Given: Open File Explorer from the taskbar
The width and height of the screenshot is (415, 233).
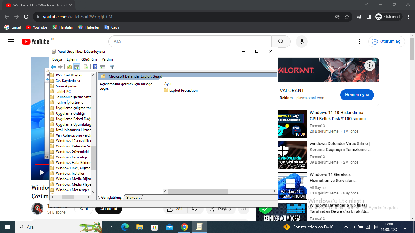Looking at the screenshot, I should [139, 227].
